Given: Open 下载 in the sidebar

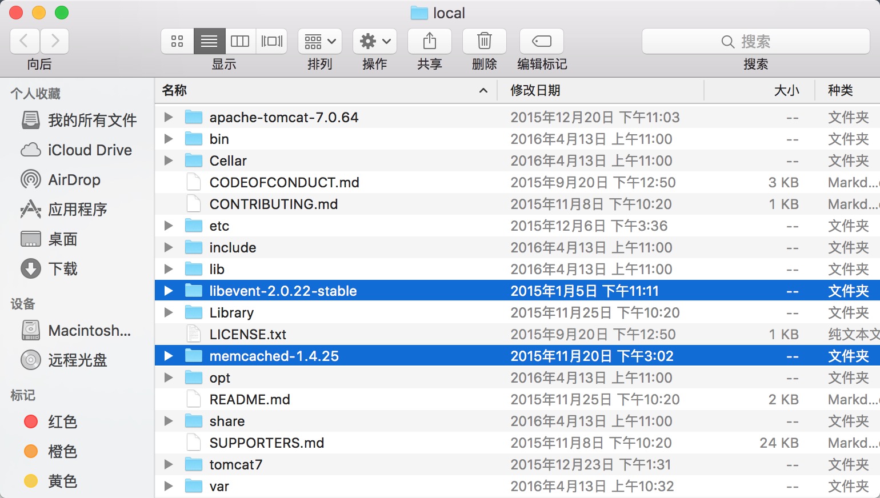Looking at the screenshot, I should [49, 268].
